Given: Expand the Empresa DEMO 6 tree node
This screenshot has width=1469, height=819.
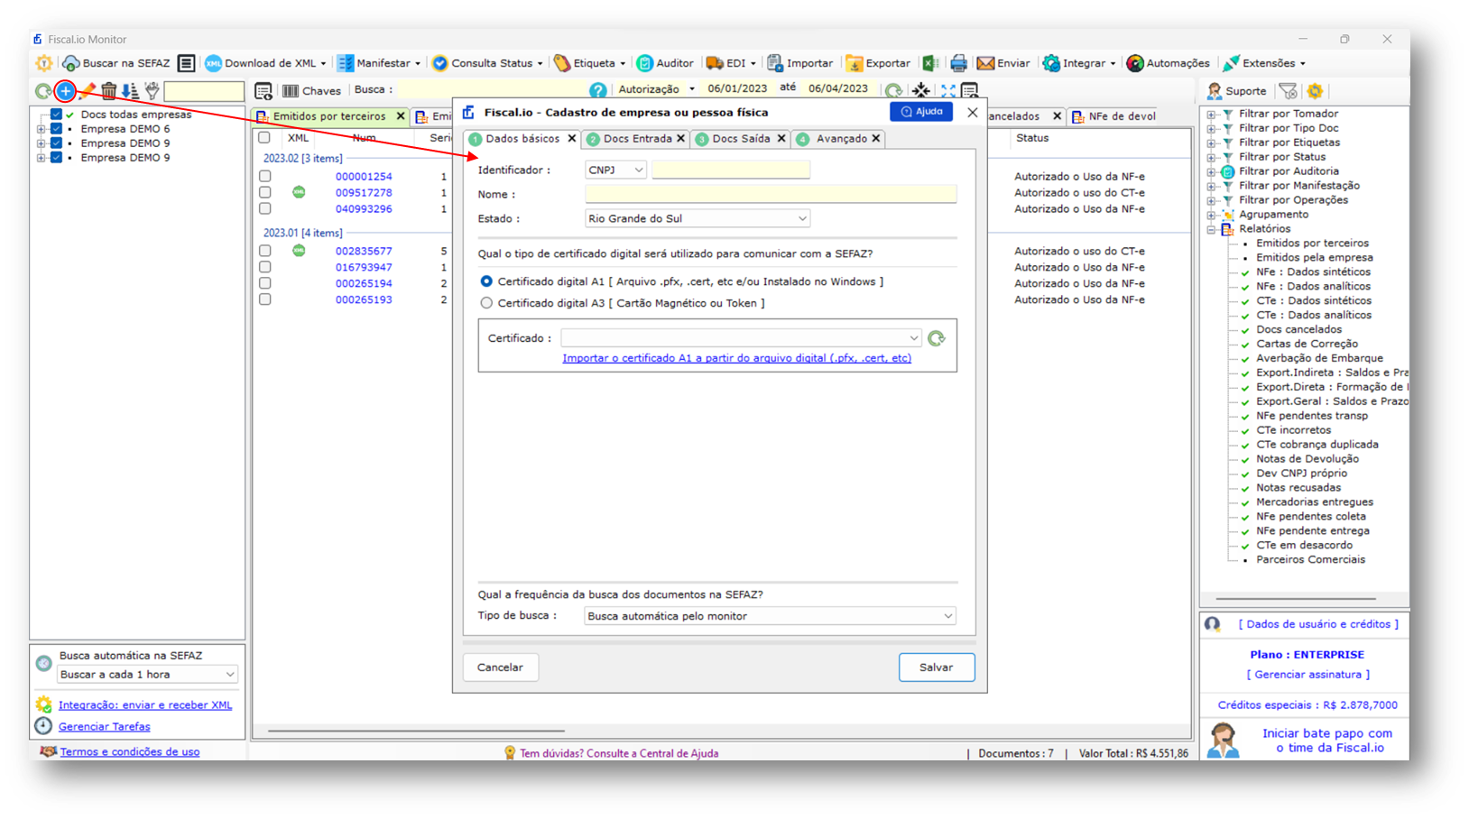Looking at the screenshot, I should [x=41, y=129].
